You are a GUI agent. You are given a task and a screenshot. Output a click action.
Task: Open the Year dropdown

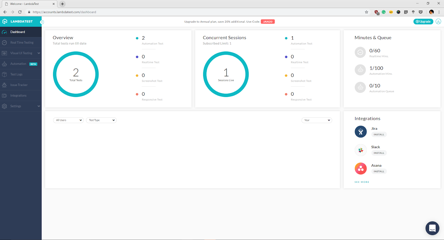317,120
